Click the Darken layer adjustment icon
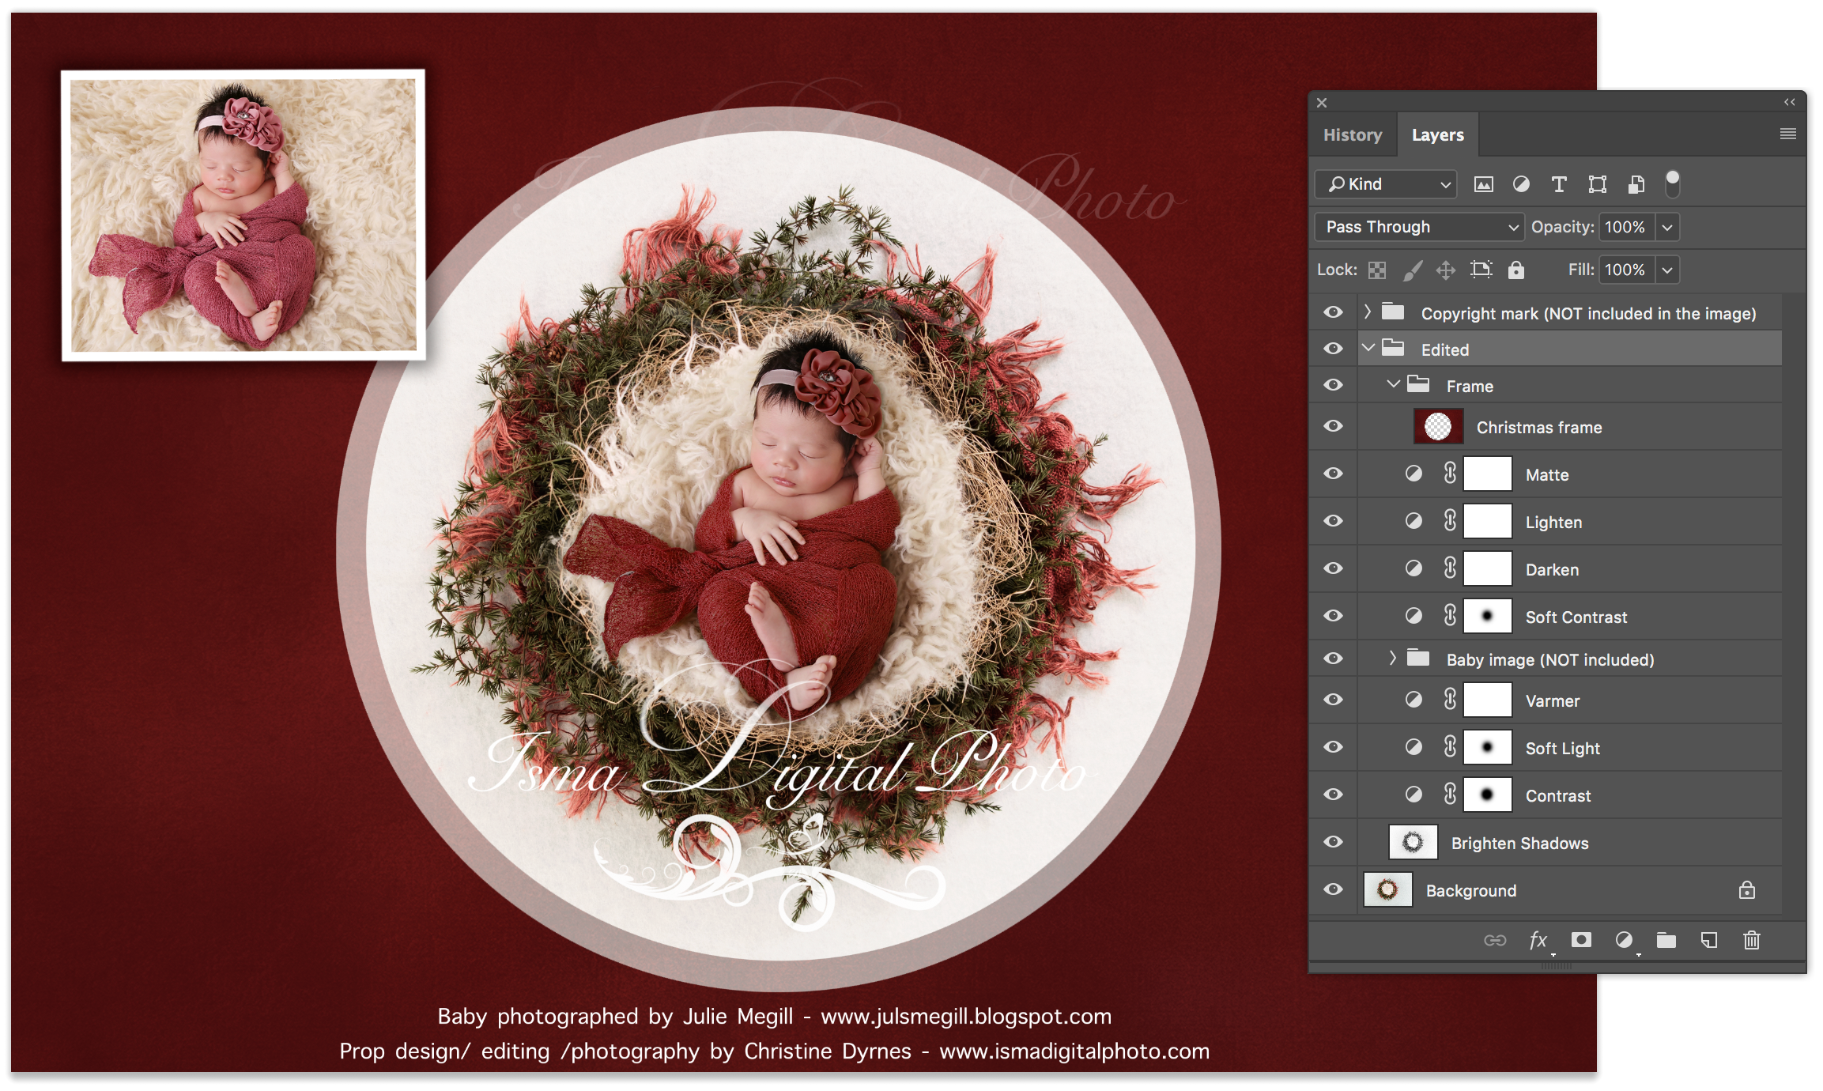 click(x=1413, y=569)
